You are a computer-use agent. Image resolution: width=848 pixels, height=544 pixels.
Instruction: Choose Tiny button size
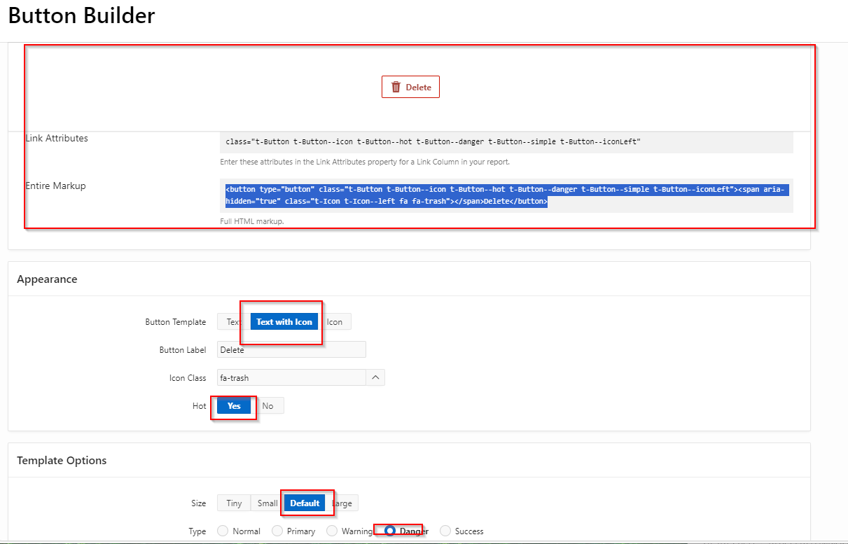pyautogui.click(x=234, y=503)
